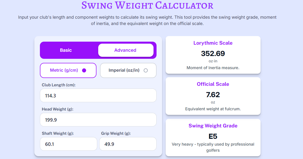Click the Club Length (cm) label
Image resolution: width=303 pixels, height=159 pixels.
click(59, 85)
